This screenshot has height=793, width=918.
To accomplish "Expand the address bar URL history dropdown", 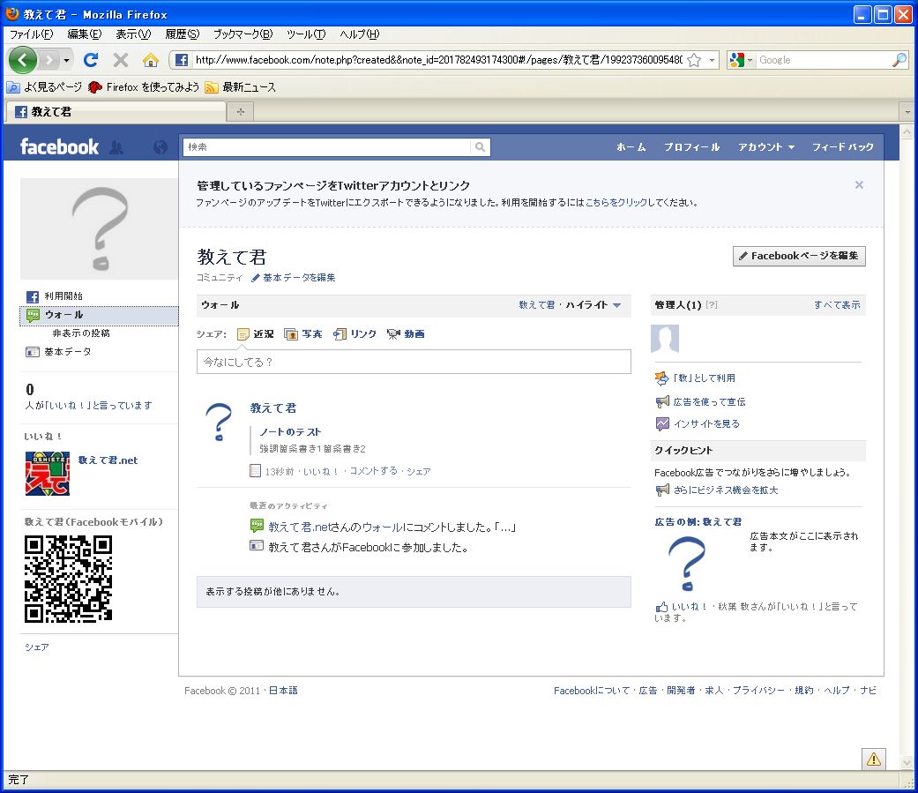I will coord(712,60).
